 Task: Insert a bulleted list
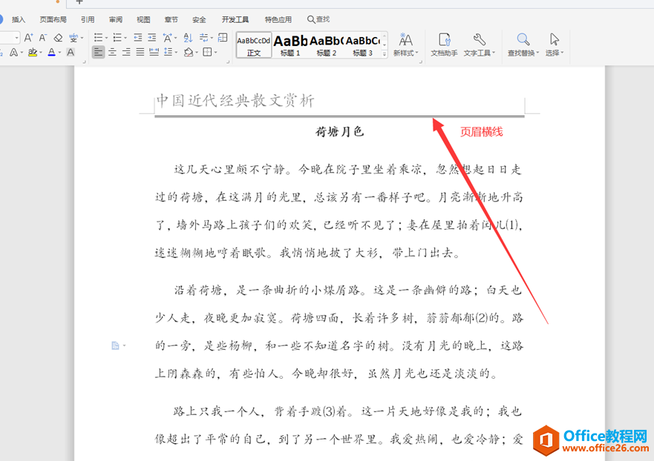coord(98,38)
